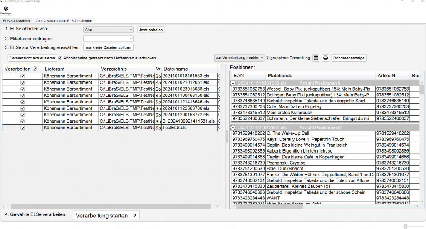Click the Dateiansicht aktualisieren button
The height and width of the screenshot is (229, 426).
point(32,58)
